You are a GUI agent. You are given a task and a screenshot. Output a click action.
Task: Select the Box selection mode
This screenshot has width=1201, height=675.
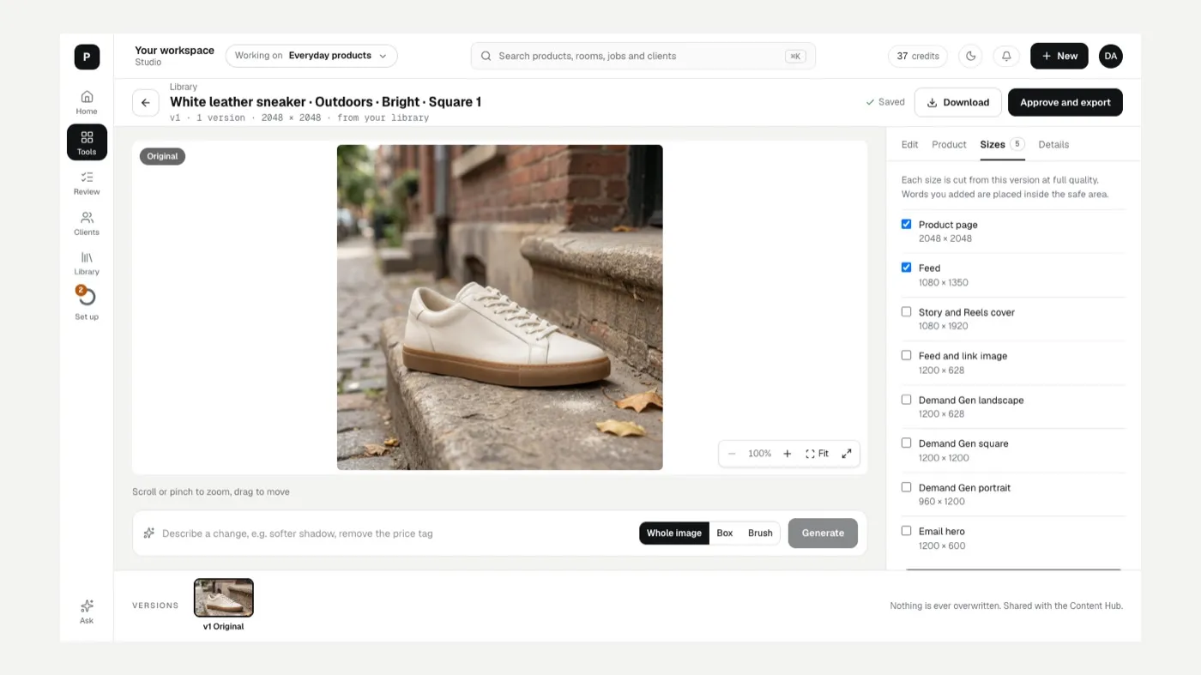(725, 533)
